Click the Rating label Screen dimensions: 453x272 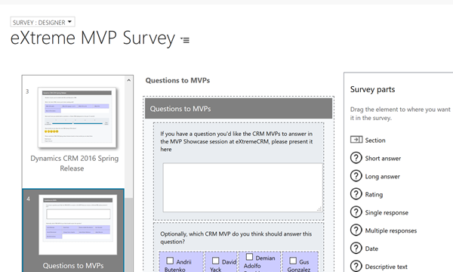coord(374,194)
